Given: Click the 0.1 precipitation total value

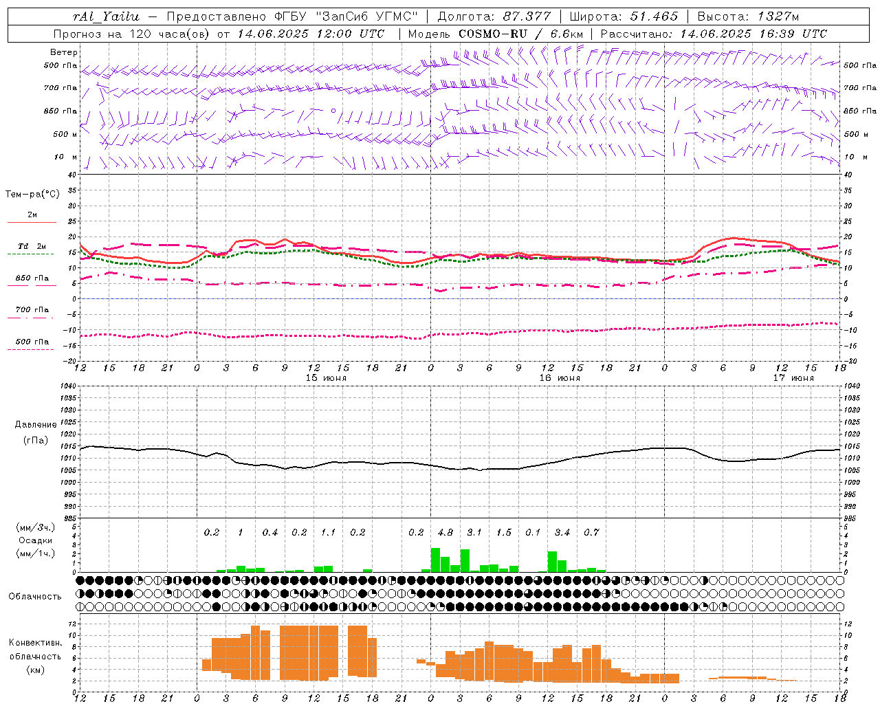Looking at the screenshot, I should (533, 533).
